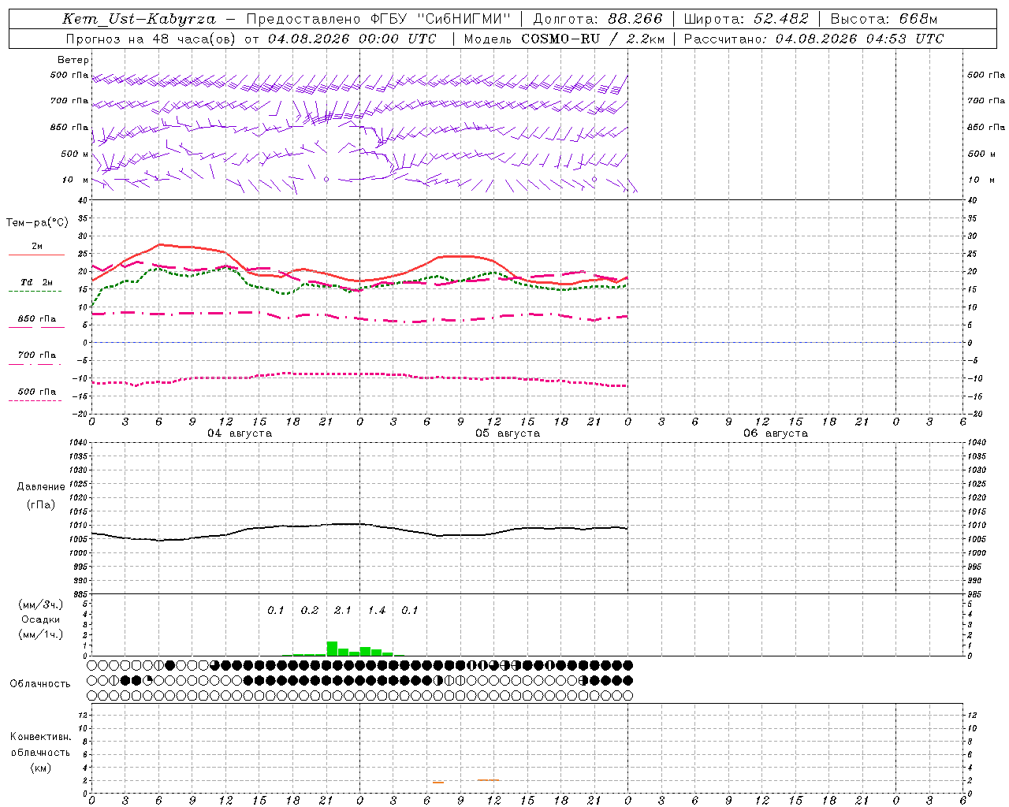Click the 500 гПа temperature legend entry
Image resolution: width=1009 pixels, height=807 pixels.
coord(36,392)
